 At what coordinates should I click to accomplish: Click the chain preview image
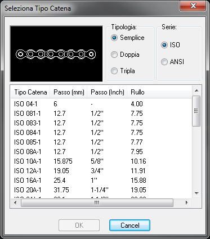point(56,54)
